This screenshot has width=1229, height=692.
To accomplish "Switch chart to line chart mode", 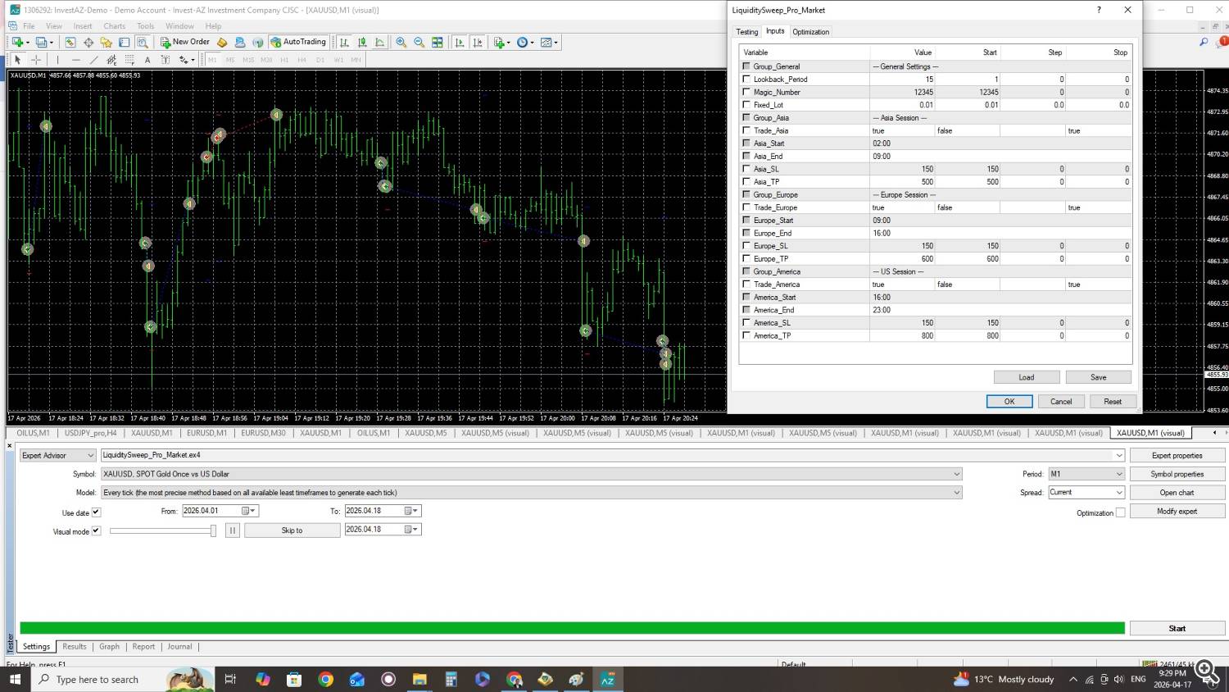I will point(380,42).
